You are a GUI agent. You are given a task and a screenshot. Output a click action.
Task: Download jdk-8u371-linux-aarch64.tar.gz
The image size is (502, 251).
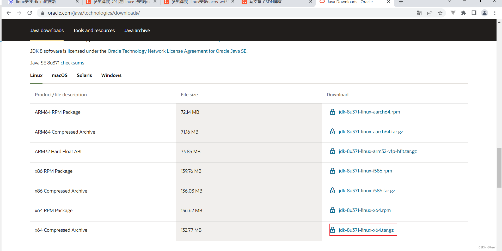(x=371, y=132)
